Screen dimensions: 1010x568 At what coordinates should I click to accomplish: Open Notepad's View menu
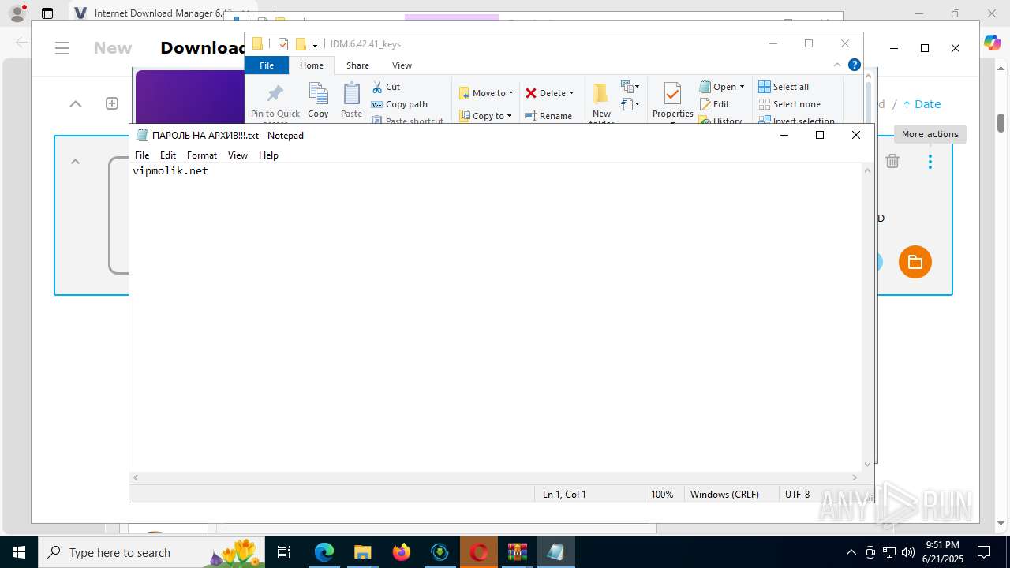coord(238,155)
